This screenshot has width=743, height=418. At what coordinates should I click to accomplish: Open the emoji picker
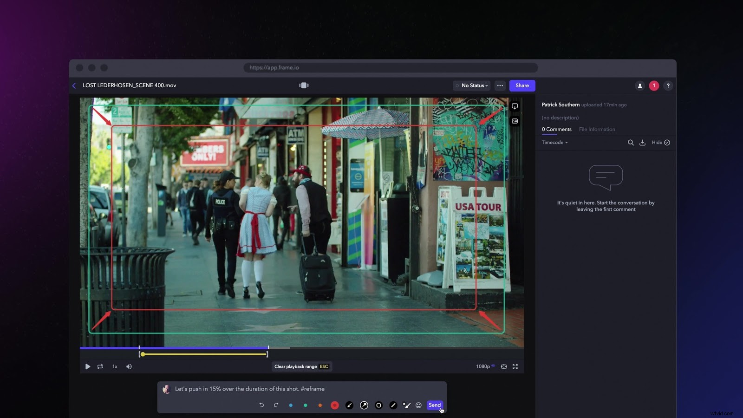(419, 405)
